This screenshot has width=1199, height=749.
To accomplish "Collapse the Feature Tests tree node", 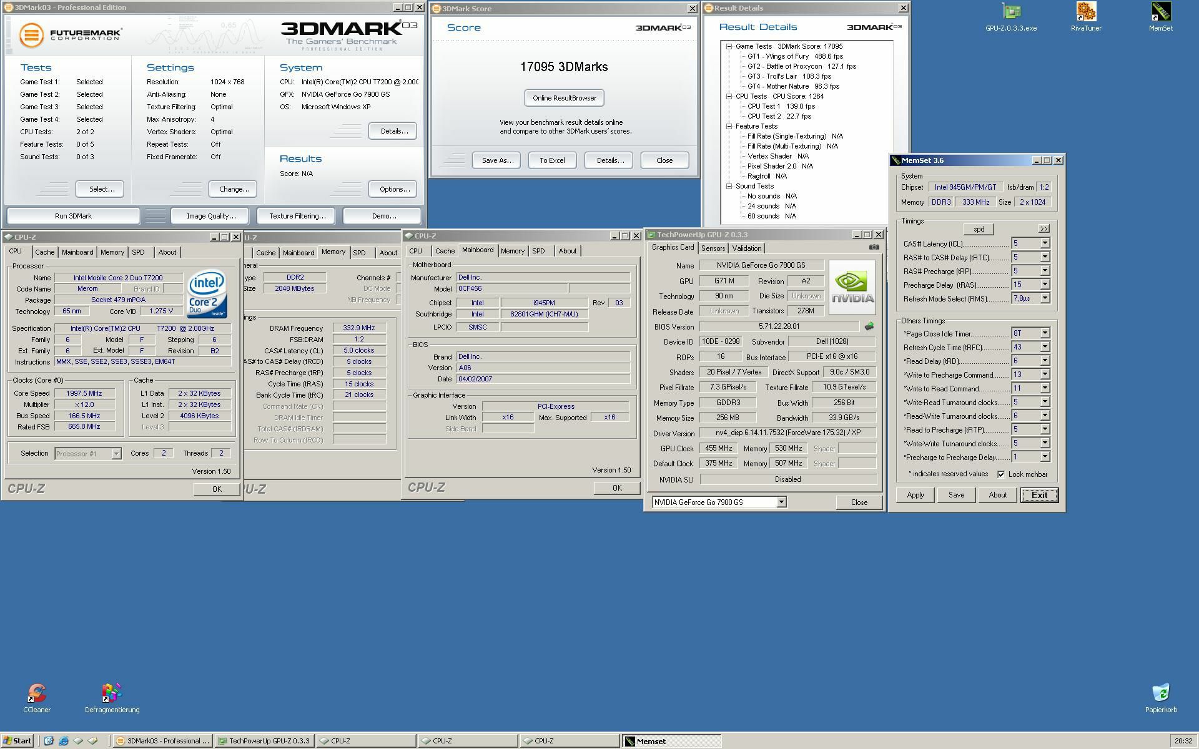I will [729, 126].
